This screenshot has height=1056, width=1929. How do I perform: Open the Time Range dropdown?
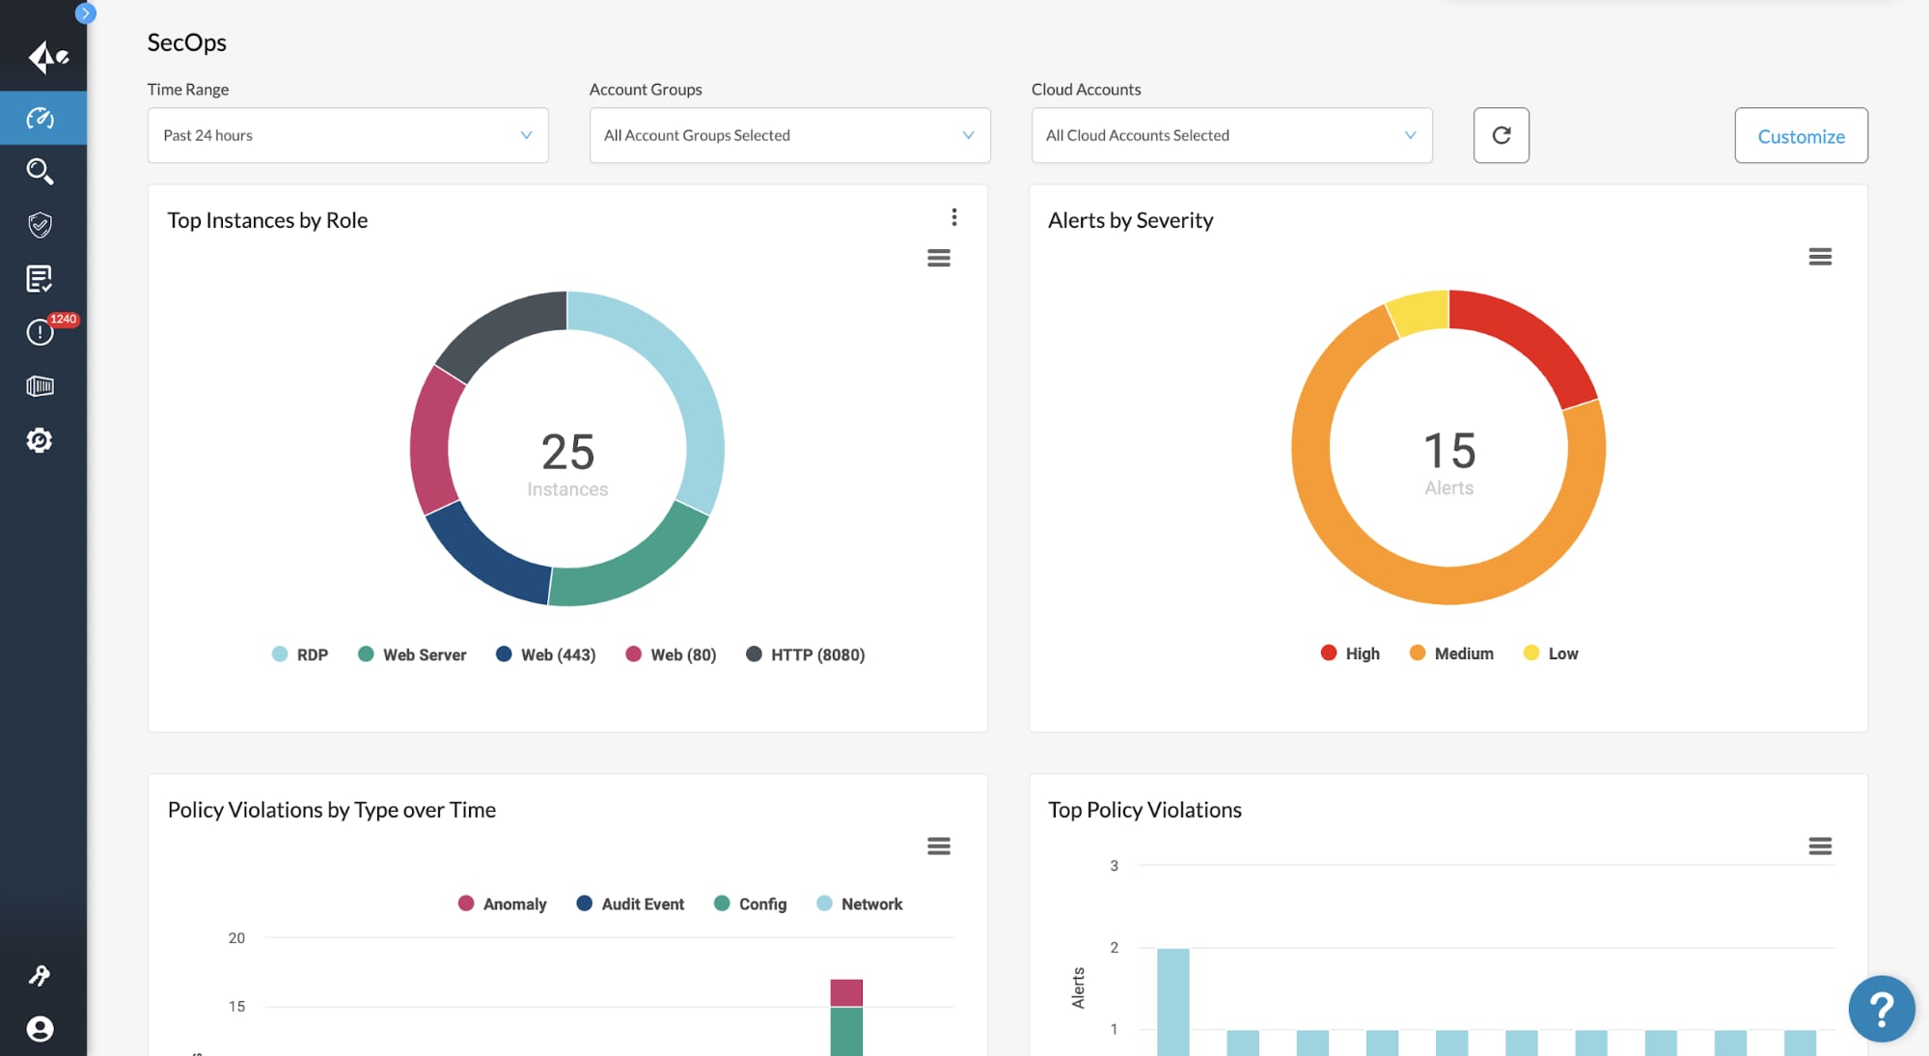click(x=347, y=135)
